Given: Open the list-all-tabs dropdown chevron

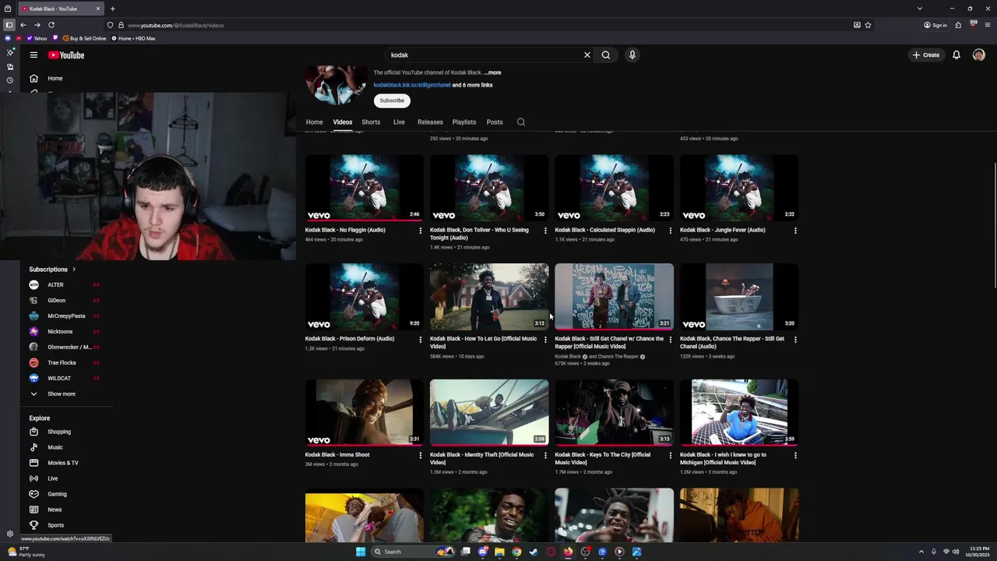Looking at the screenshot, I should 920,9.
